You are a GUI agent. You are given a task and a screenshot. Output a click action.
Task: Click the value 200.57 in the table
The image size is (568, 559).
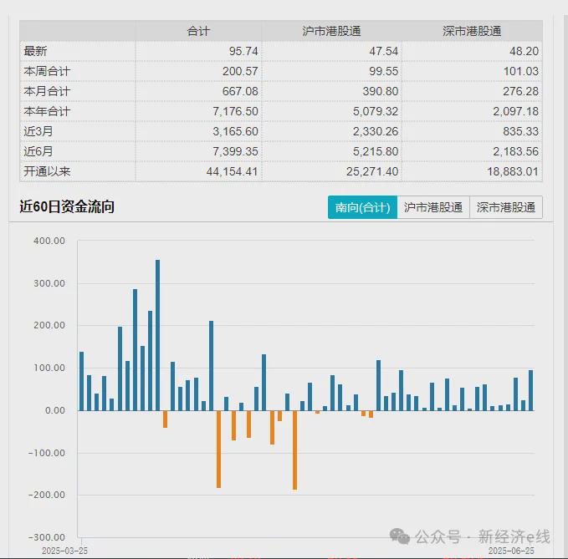[x=240, y=71]
